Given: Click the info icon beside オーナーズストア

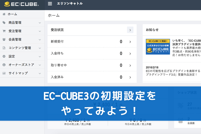Looking at the screenshot, I should click(4, 65).
